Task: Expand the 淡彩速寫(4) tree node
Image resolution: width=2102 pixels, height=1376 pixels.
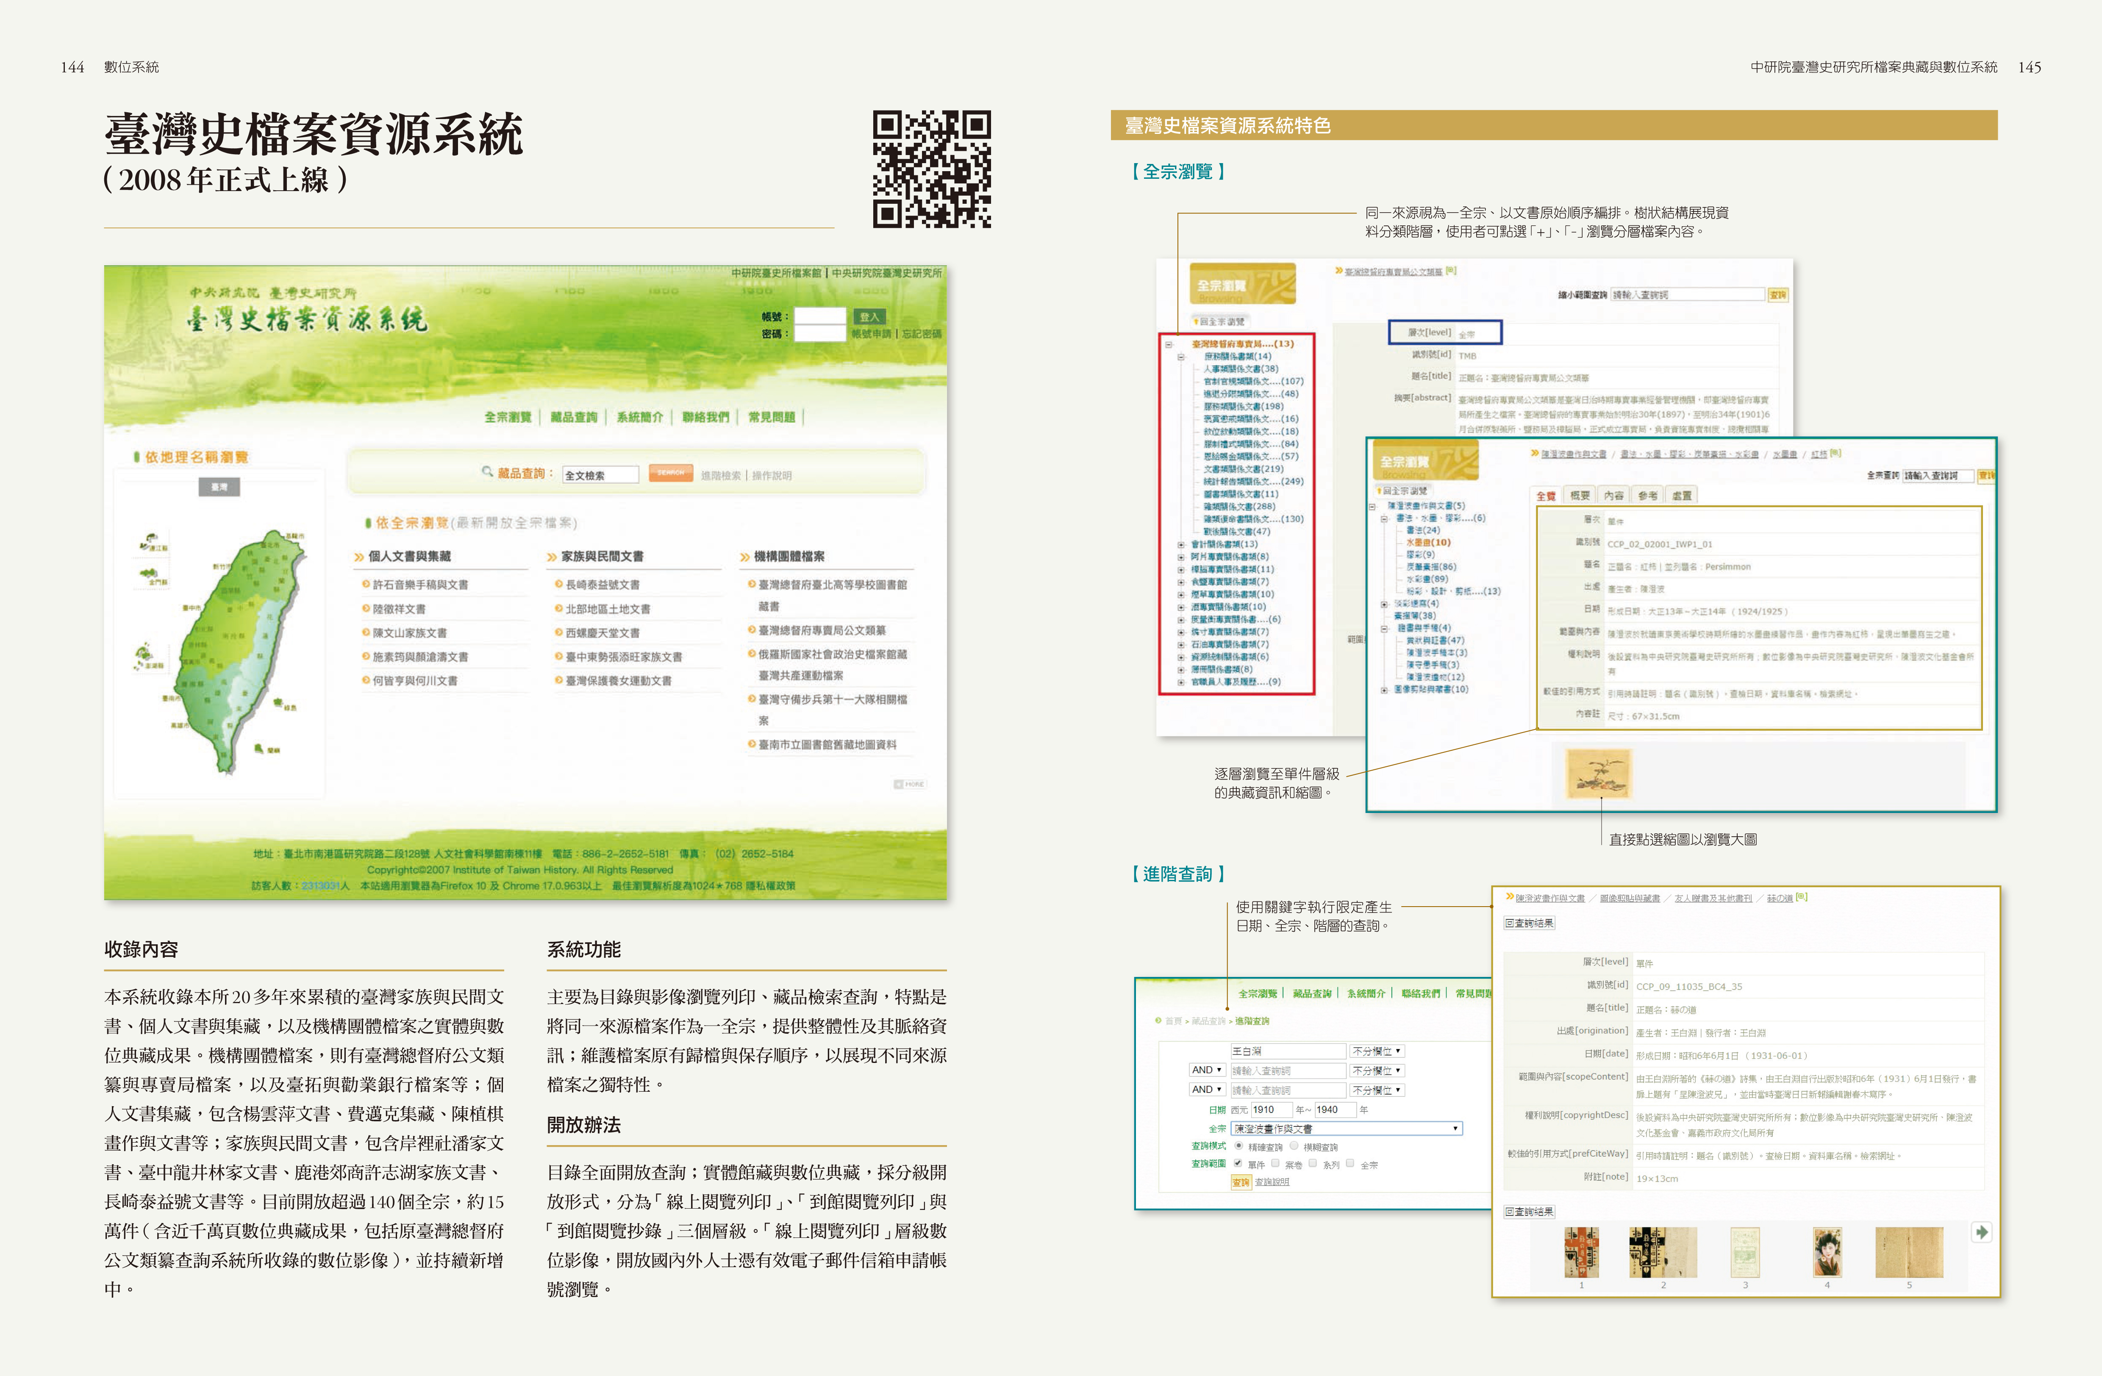Action: [x=1384, y=604]
